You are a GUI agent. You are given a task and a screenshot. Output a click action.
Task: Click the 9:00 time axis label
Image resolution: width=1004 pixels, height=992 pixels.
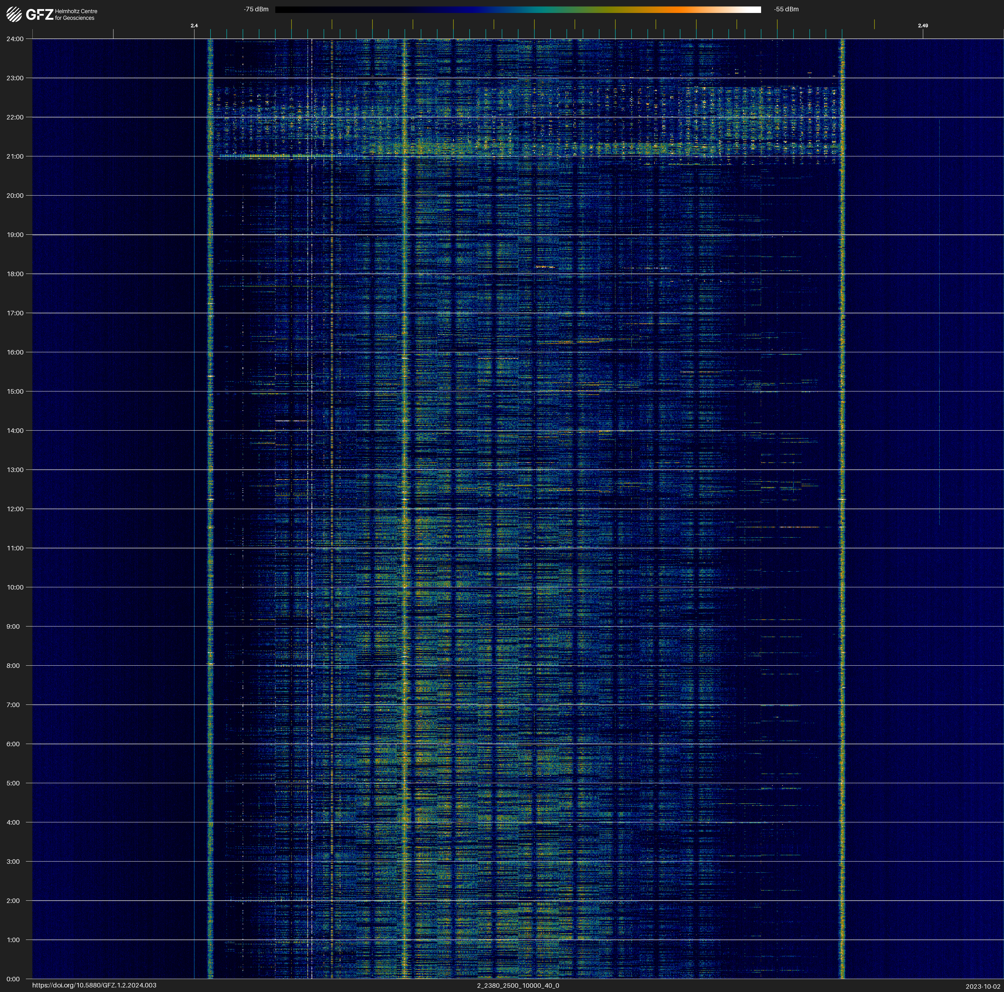pos(14,626)
